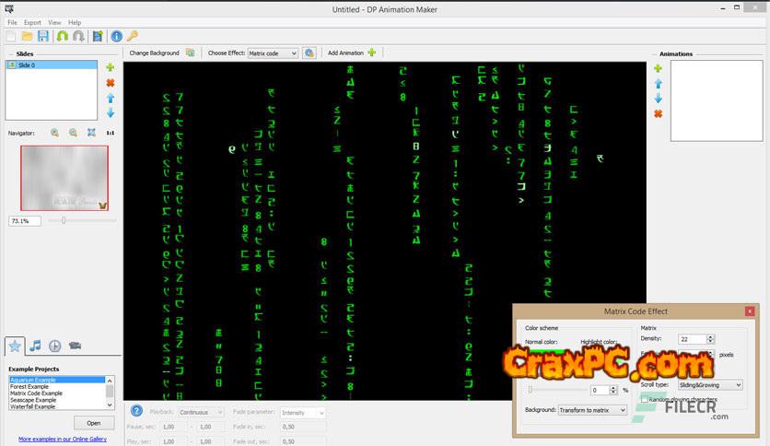The image size is (770, 446).
Task: Click the percent slider in Matrix Code Effect
Action: [x=531, y=390]
